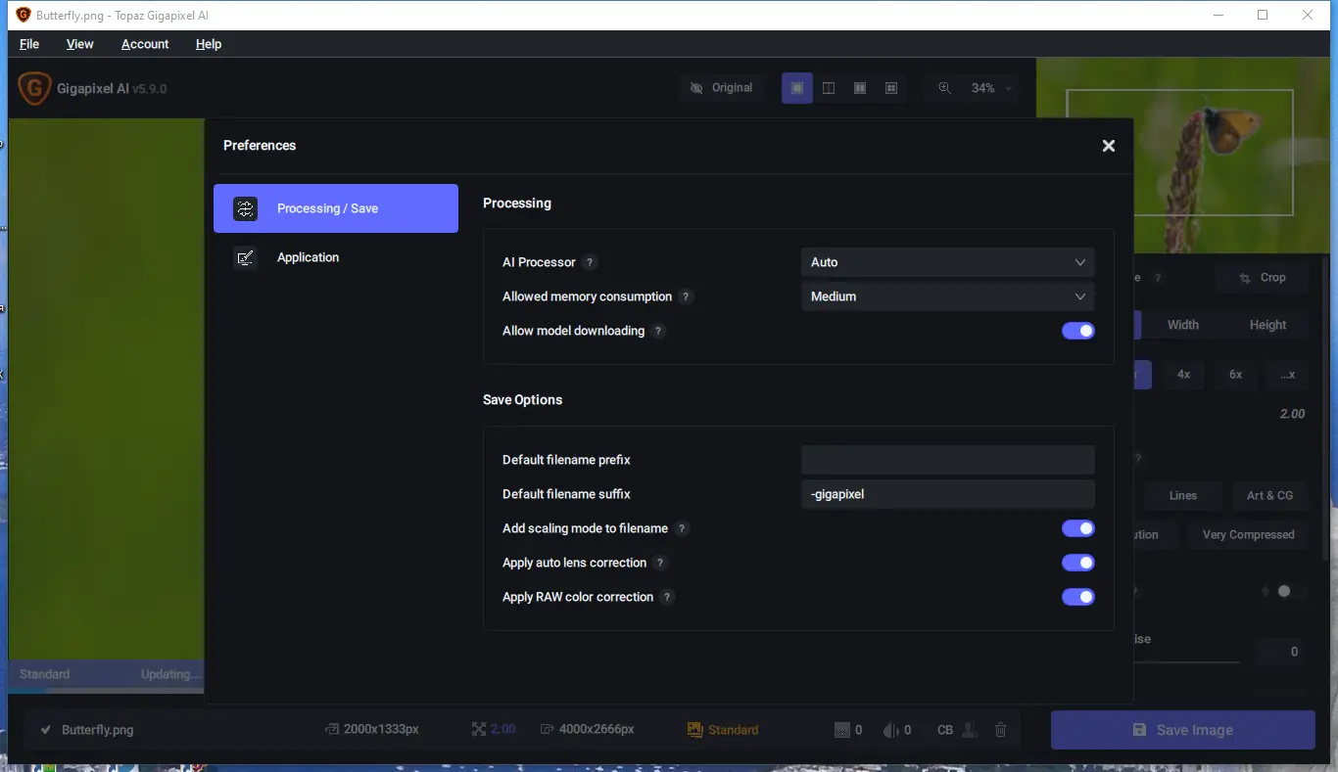1338x772 pixels.
Task: Select split view layout icon
Action: click(x=829, y=88)
